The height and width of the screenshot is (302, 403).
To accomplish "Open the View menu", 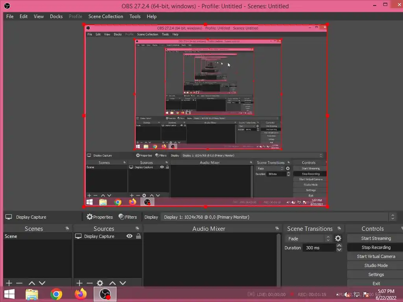I will coord(39,17).
